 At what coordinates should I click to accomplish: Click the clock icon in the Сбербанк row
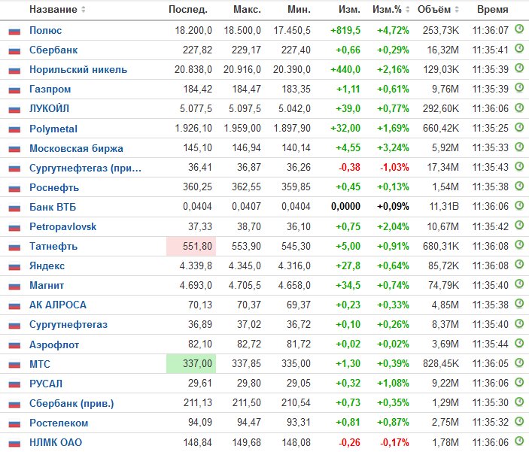pos(519,49)
